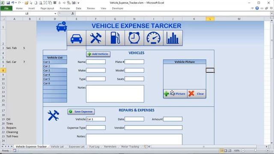Click the Expense Type input field
The width and height of the screenshot is (274, 154).
(x=96, y=127)
